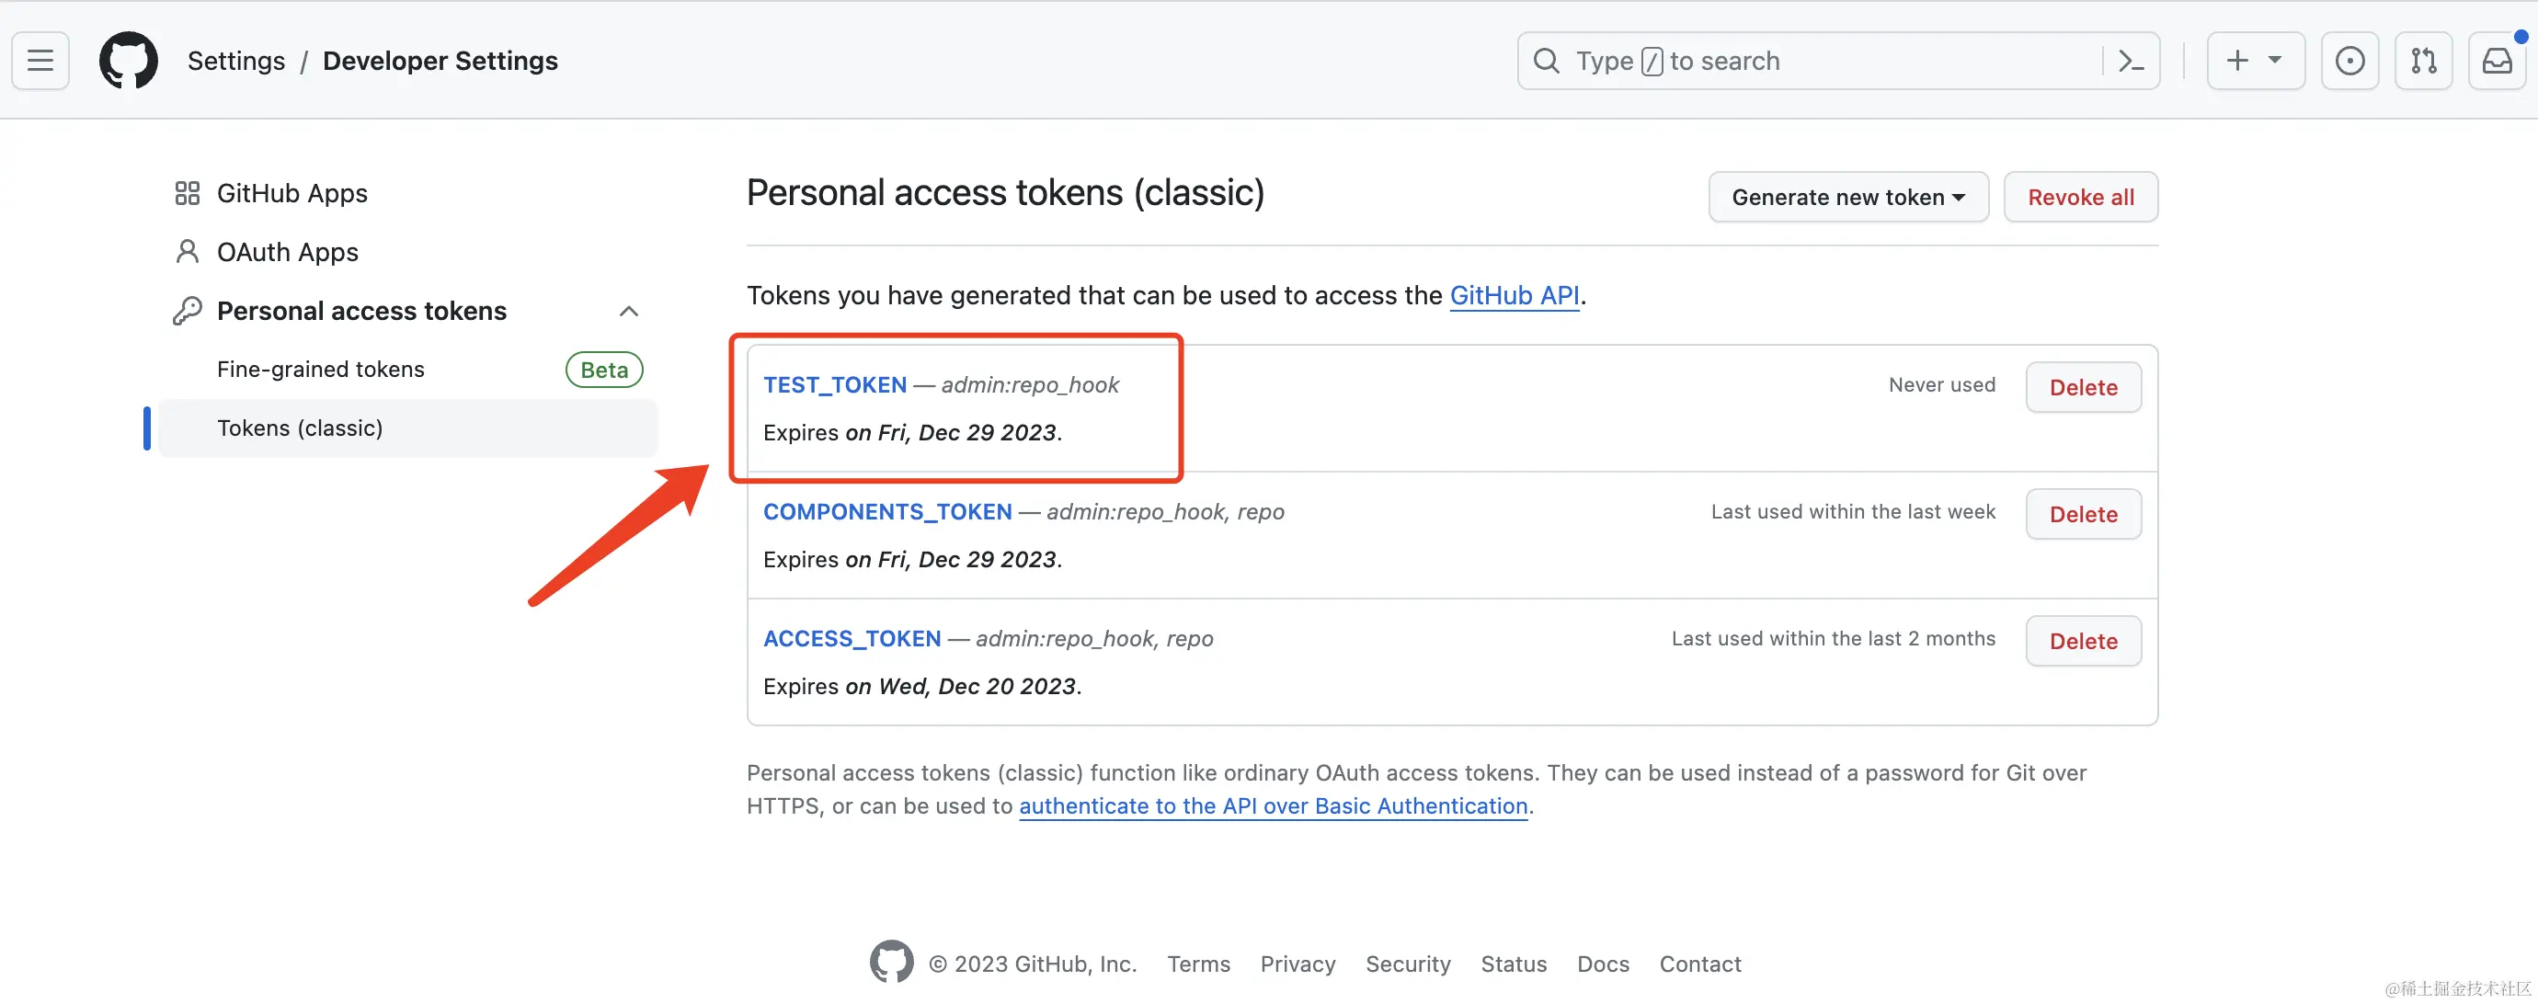Open the Issues icon in header

tap(2349, 61)
